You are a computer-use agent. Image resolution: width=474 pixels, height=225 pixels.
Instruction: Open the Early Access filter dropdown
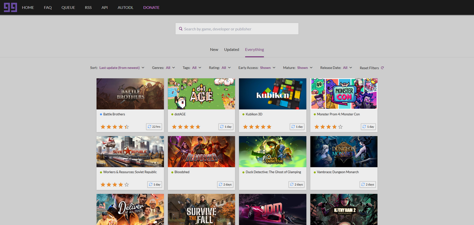pos(268,68)
